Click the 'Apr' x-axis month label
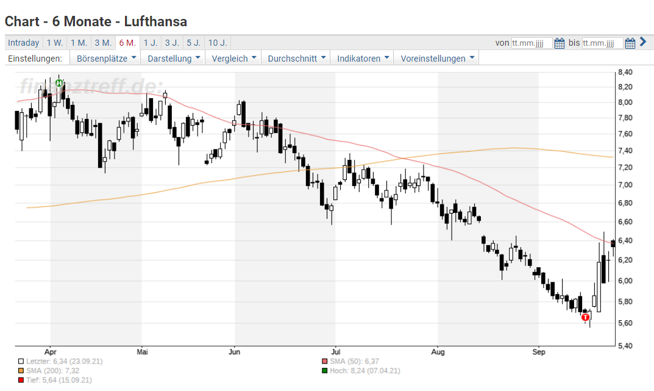Viewport: 654px width, 391px height. pyautogui.click(x=51, y=352)
